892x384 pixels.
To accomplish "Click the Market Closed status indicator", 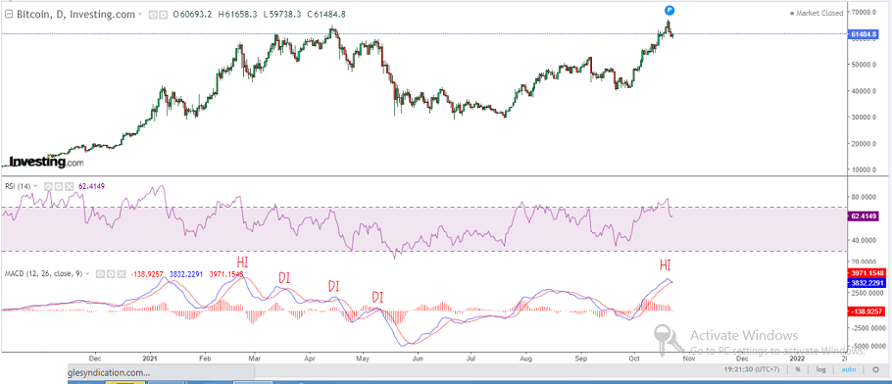I will [817, 14].
